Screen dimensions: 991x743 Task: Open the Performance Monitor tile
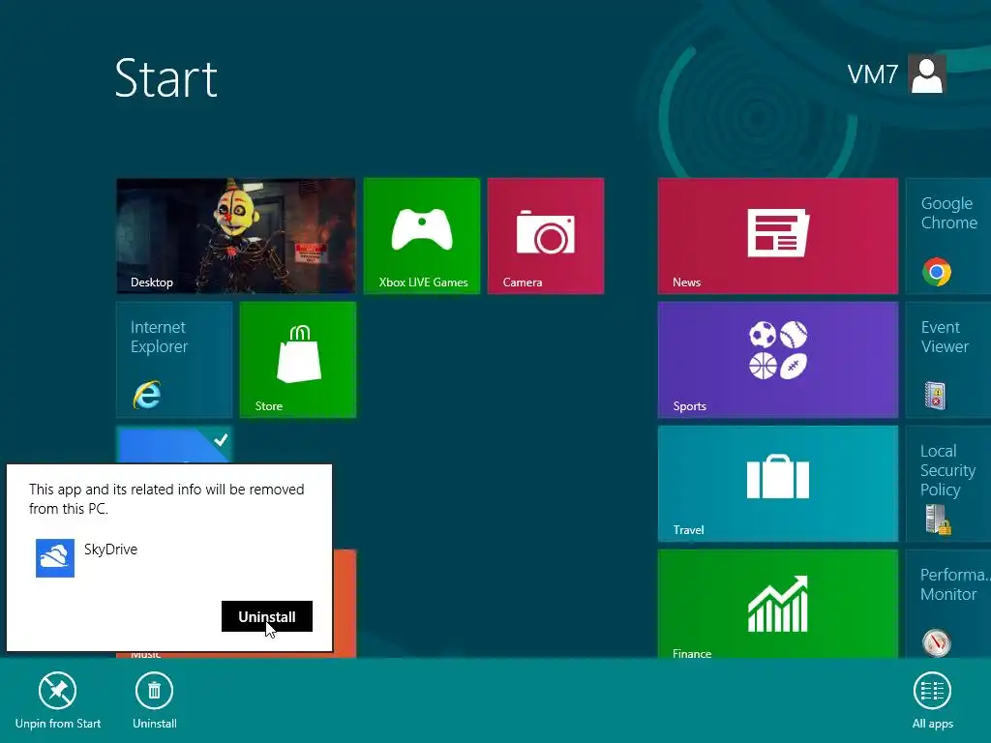[948, 604]
